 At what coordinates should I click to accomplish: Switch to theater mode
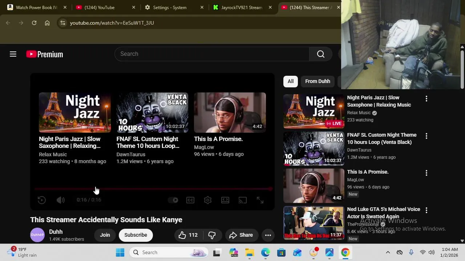225,200
